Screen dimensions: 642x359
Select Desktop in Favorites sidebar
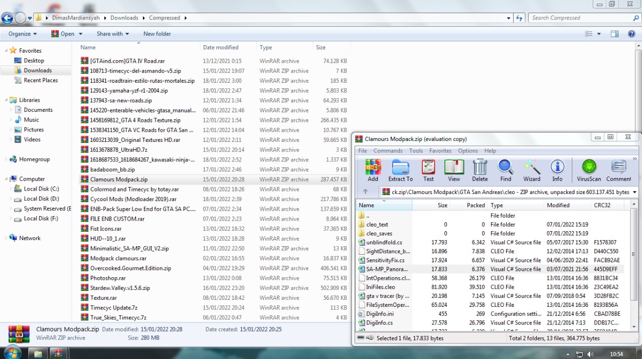(x=34, y=61)
